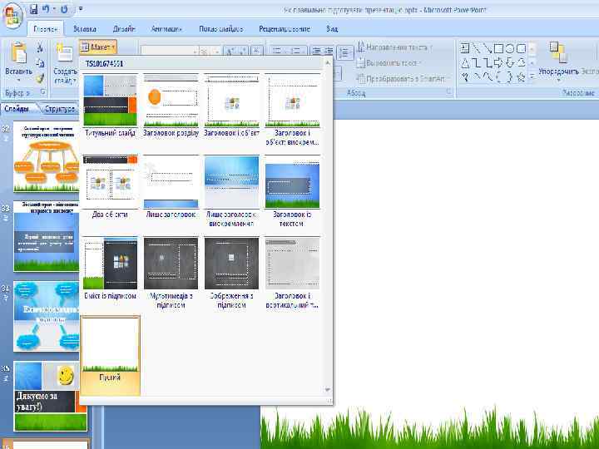Select the 5-point Star shape
Screen dimensions: 599x449
click(x=521, y=76)
